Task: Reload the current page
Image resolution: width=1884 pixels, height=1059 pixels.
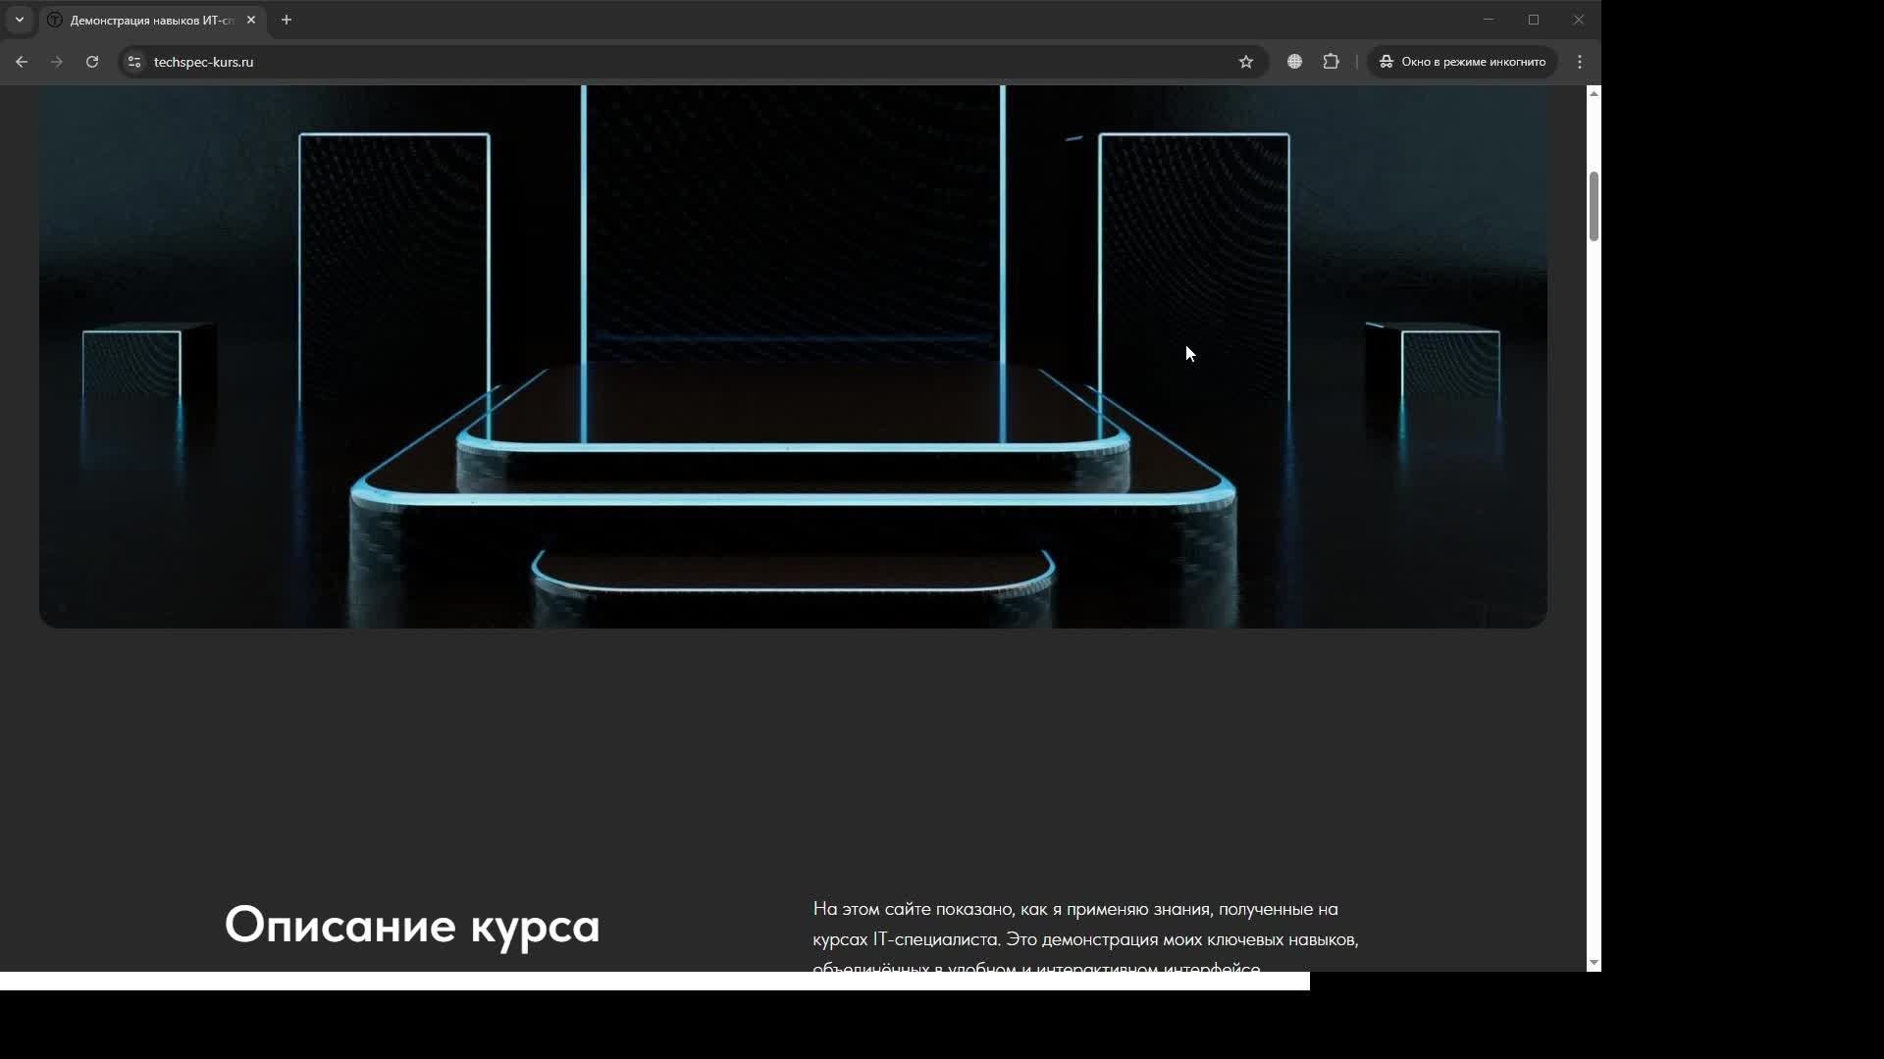Action: coord(92,62)
